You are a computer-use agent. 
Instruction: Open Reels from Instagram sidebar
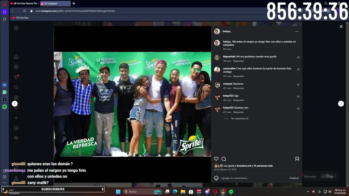tap(16, 67)
